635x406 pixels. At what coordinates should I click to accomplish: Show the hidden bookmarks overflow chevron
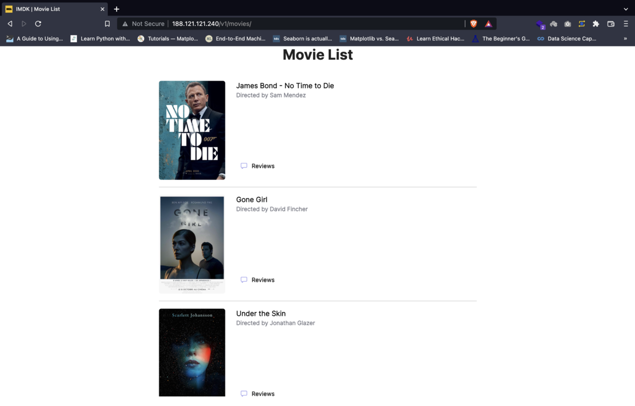[x=625, y=39]
